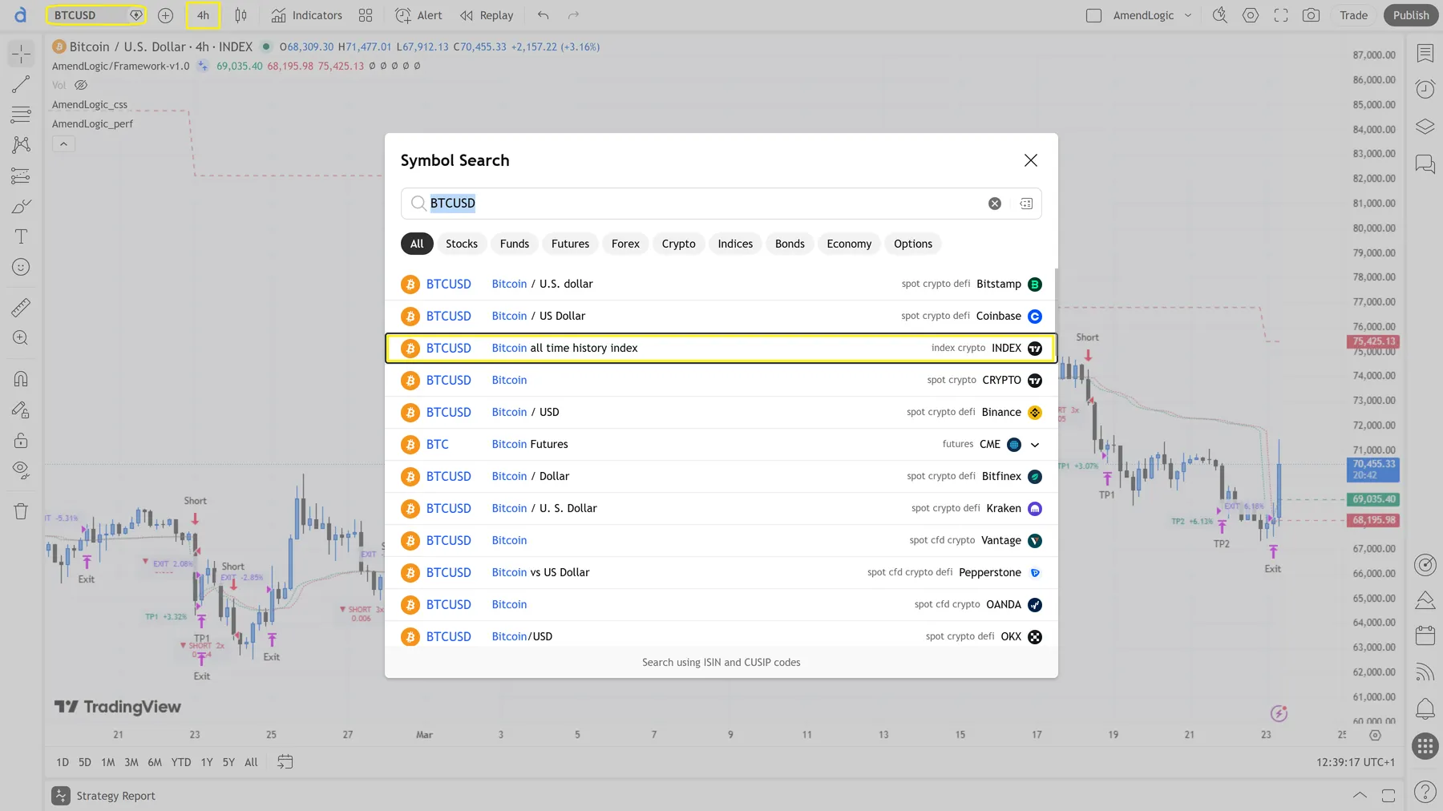Open quick search in top toolbar
Screen dimensions: 1443x811
point(1219,15)
